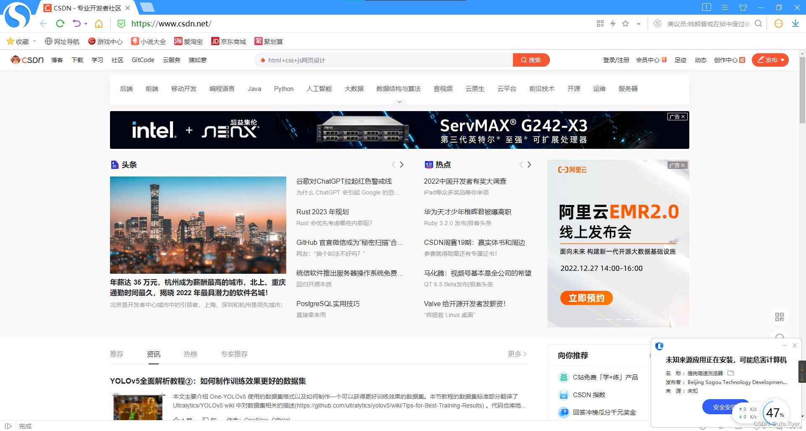This screenshot has height=431, width=806.
Task: Open 网址导航 bookmark
Action: click(62, 42)
